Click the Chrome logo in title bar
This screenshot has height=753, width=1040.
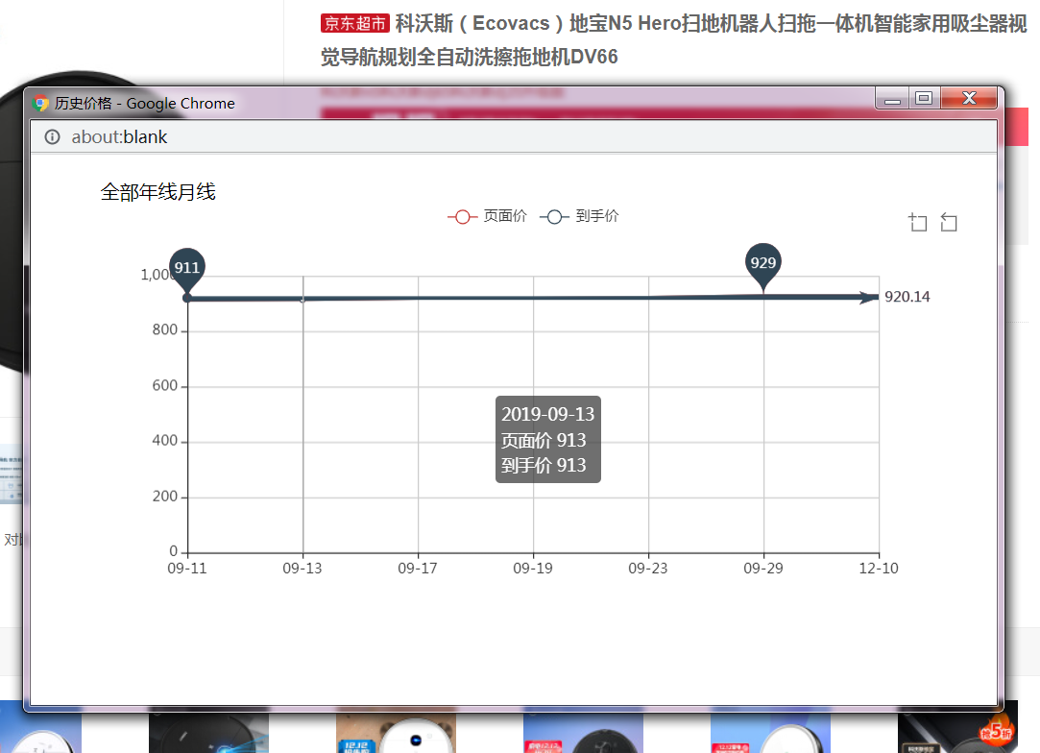point(40,104)
